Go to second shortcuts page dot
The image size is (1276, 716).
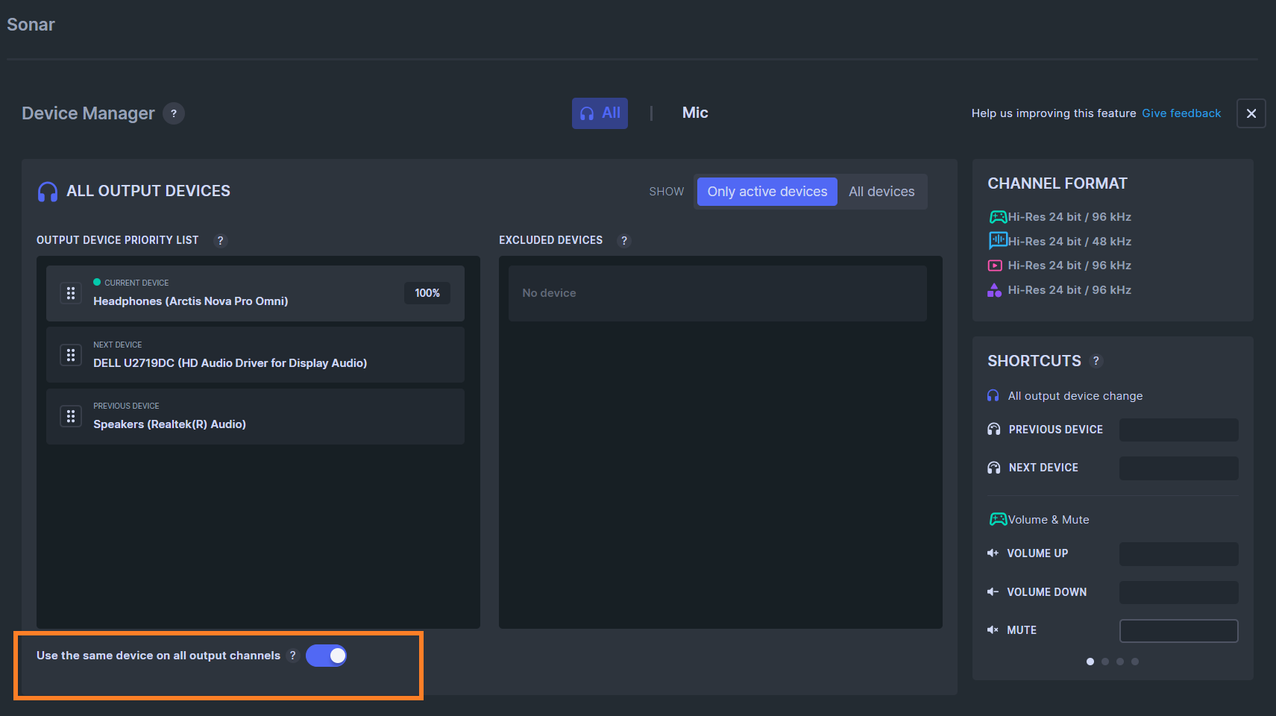(1105, 662)
